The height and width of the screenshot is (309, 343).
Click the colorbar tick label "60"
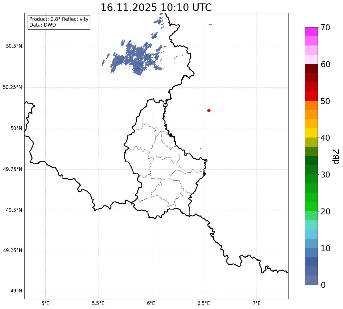pyautogui.click(x=325, y=64)
